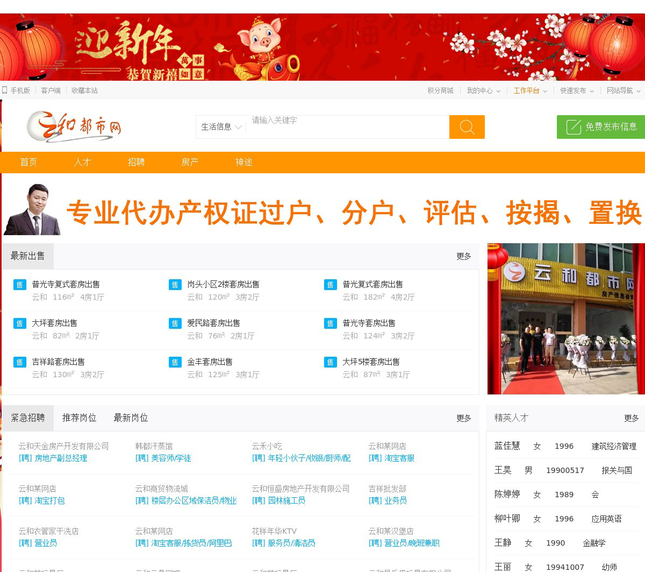Click the sale icon beside 爱民路套房出售
Image resolution: width=645 pixels, height=572 pixels.
coord(175,323)
